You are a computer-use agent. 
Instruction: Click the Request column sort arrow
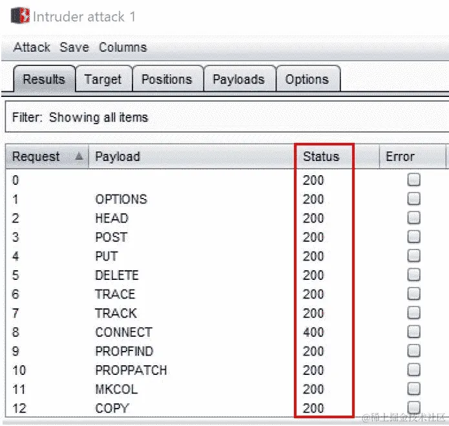(79, 156)
